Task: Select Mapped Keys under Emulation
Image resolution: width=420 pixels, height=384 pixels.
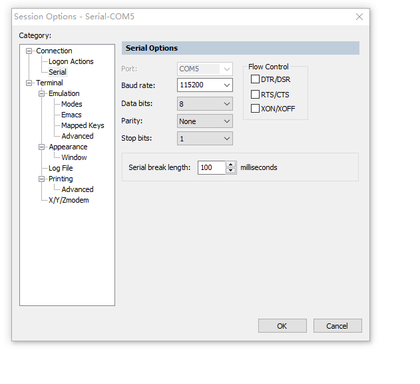Action: pos(83,125)
